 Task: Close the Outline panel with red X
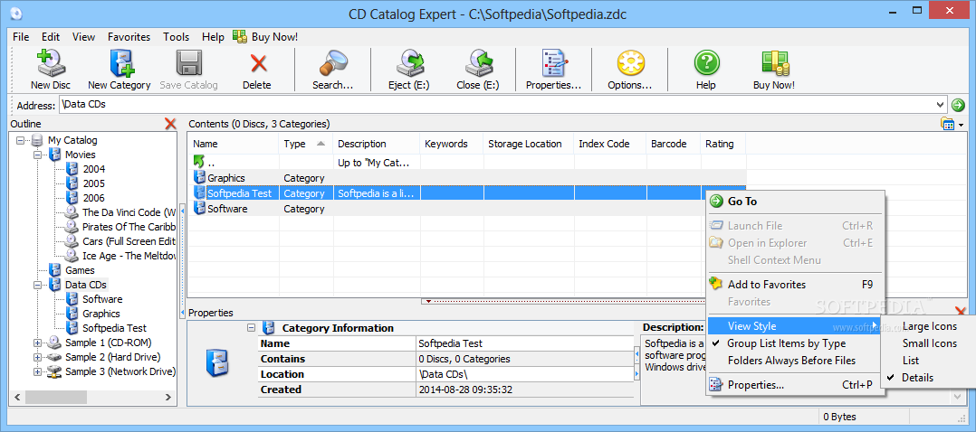click(x=170, y=124)
